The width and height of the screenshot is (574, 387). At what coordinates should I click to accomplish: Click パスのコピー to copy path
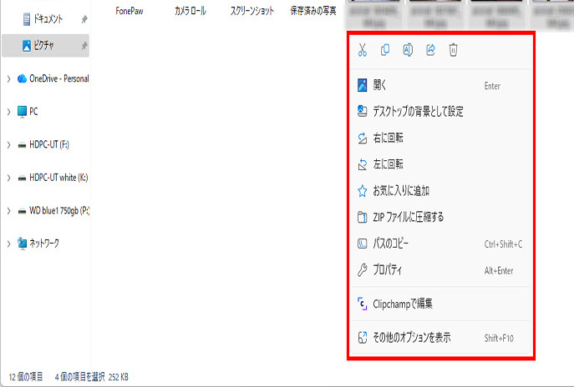coord(390,244)
